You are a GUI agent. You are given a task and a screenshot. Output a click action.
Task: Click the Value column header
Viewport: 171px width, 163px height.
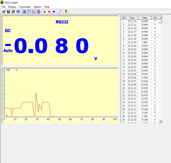click(144, 18)
